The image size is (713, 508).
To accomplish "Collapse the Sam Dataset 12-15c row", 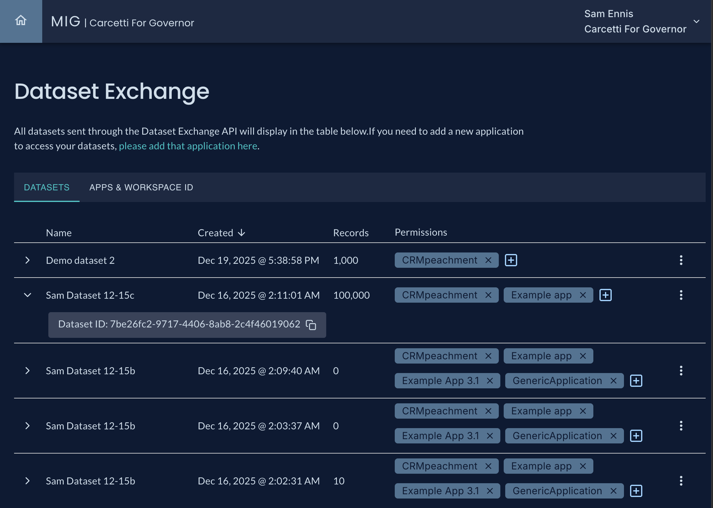I will coord(28,295).
